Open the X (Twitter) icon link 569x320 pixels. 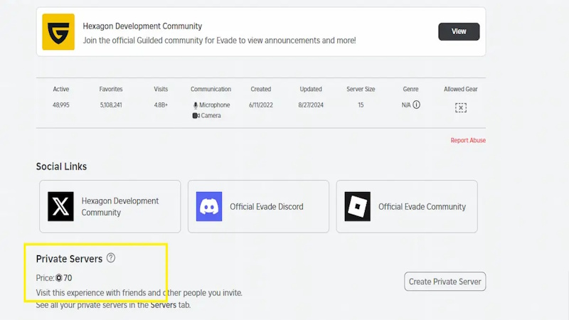coord(60,206)
